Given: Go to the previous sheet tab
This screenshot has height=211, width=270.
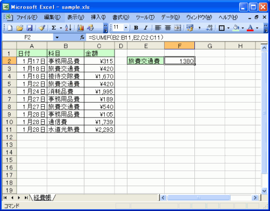Looking at the screenshot, I should click(x=12, y=198).
